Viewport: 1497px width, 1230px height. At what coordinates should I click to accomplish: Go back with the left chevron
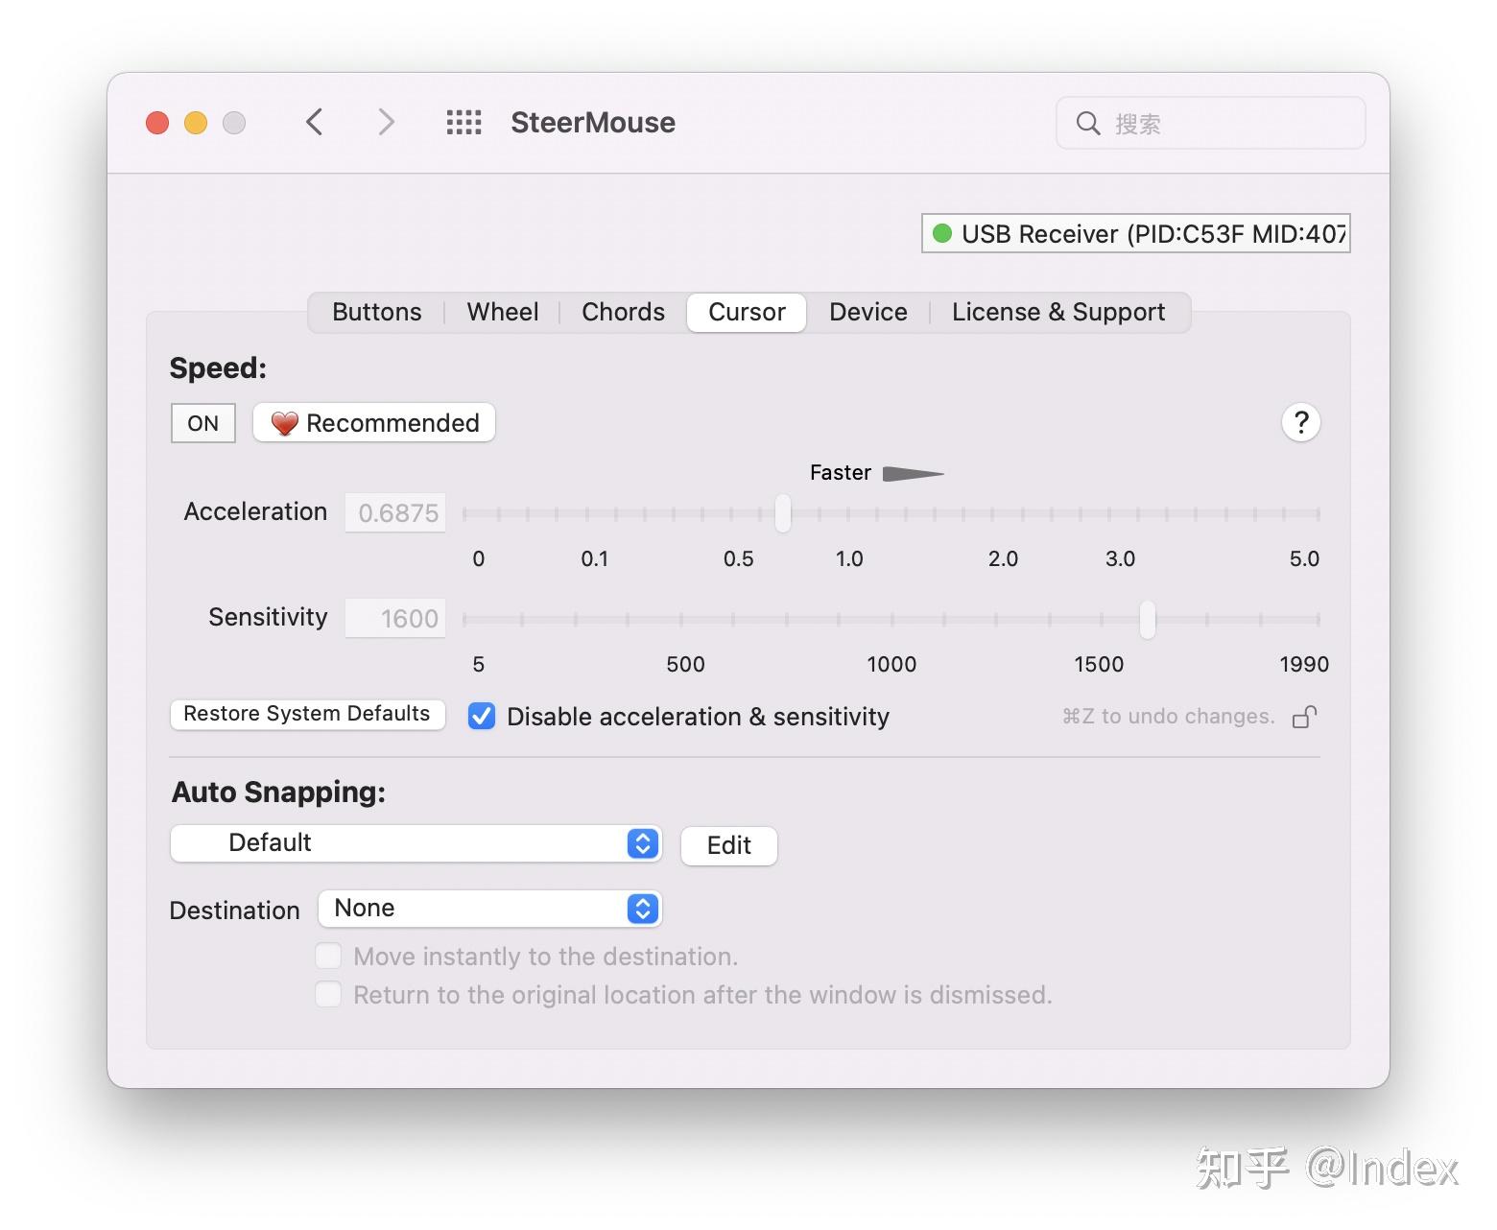[x=315, y=122]
